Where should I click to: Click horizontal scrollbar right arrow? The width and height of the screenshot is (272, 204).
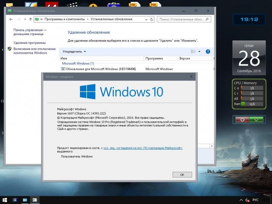coord(211,146)
